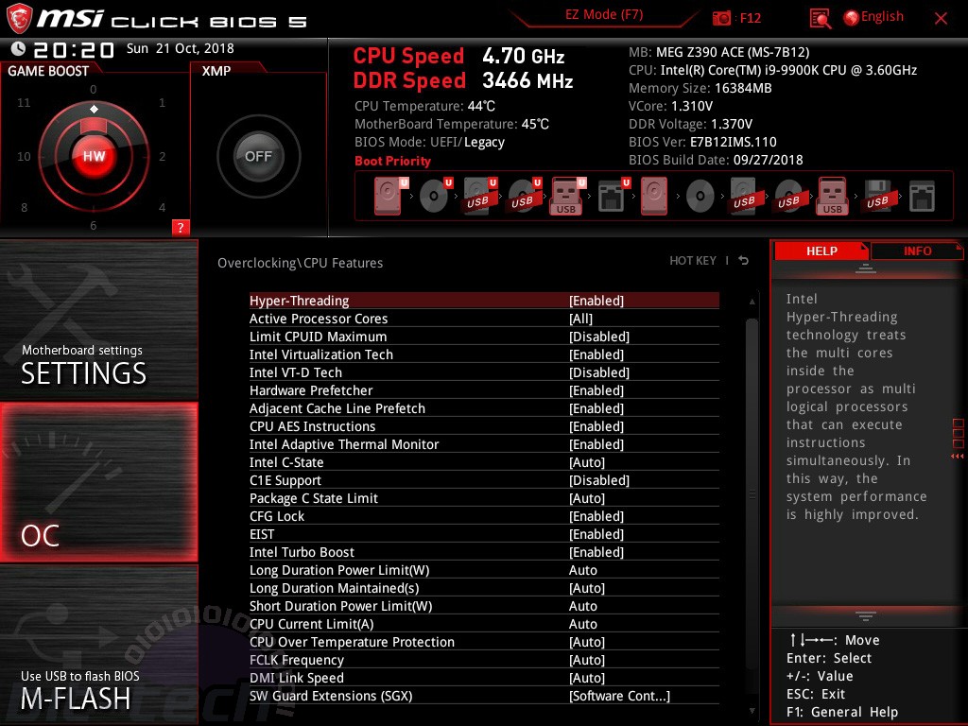The height and width of the screenshot is (726, 968).
Task: Select UEFI USB CD/DVD boot icon
Action: click(524, 196)
